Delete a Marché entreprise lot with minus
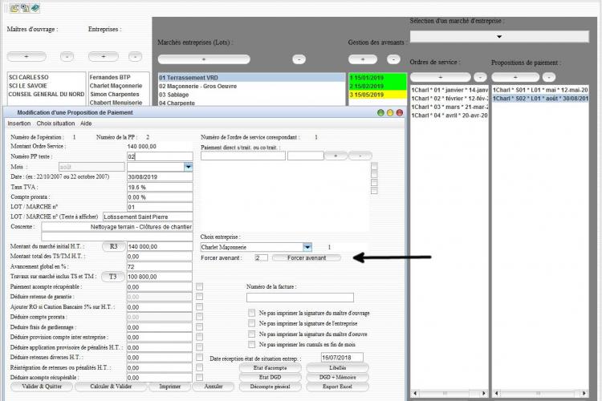 299,59
